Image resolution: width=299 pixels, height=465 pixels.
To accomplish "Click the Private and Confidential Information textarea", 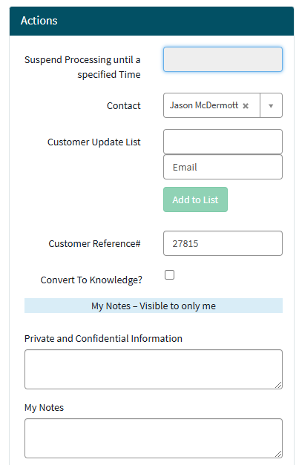I will tap(154, 369).
